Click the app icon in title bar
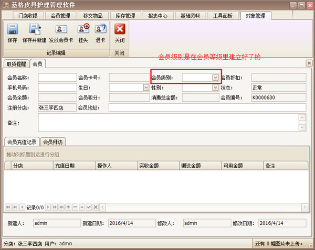 [x=5, y=5]
